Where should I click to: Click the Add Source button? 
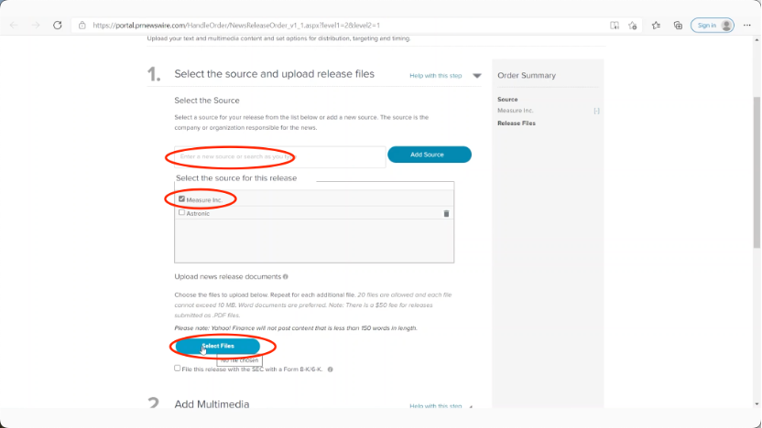(x=429, y=155)
